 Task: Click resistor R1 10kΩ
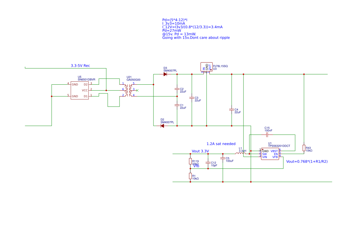pyautogui.click(x=190, y=176)
